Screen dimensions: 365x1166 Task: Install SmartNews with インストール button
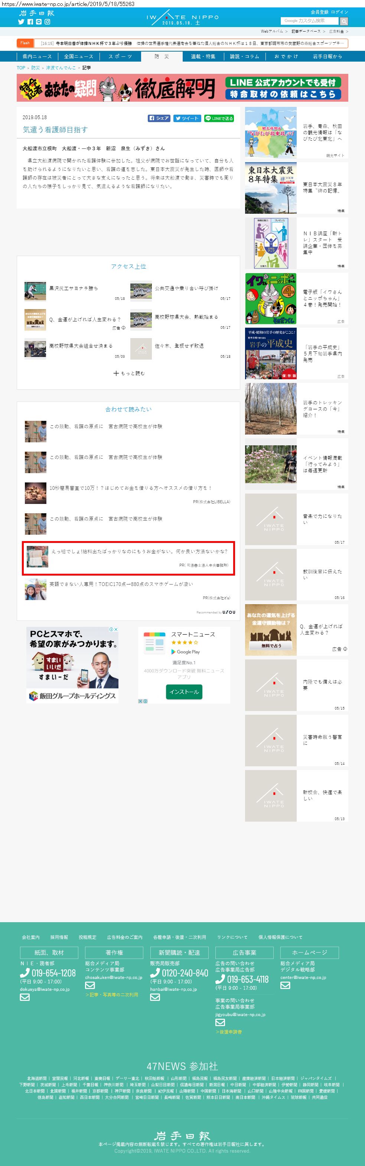184,692
